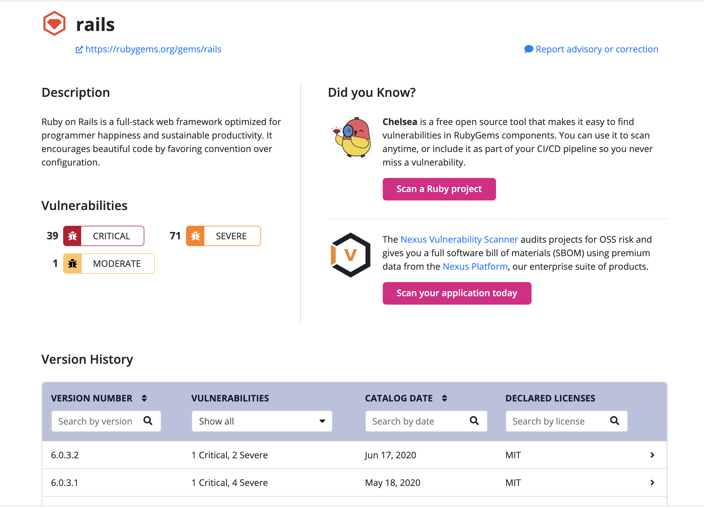This screenshot has height=509, width=704.
Task: Click the red Critical bug icon
Action: pos(72,236)
